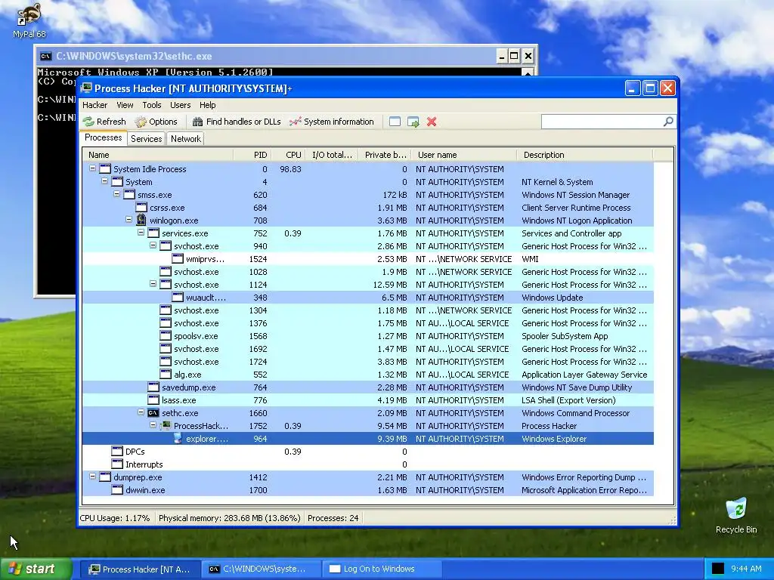The width and height of the screenshot is (774, 580).
Task: Open the Help menu
Action: [x=208, y=105]
